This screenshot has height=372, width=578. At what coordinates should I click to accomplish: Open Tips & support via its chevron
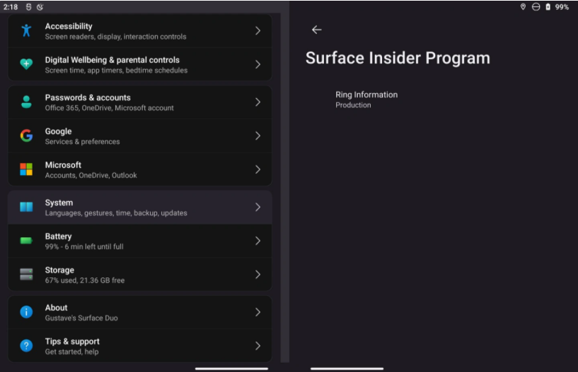258,346
